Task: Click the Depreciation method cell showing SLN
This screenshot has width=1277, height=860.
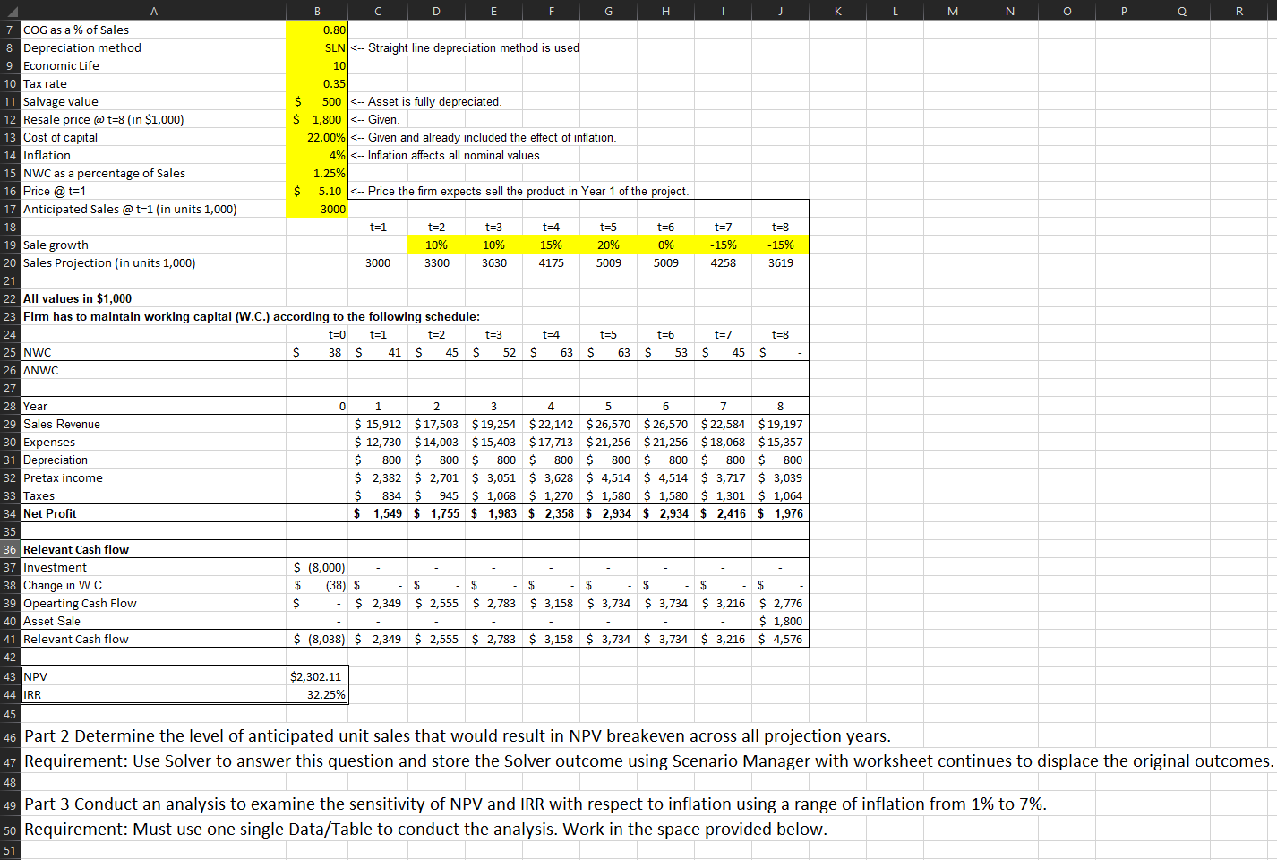Action: point(315,47)
